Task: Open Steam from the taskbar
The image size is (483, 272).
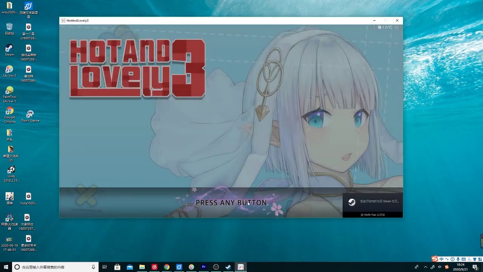Action: click(x=228, y=267)
